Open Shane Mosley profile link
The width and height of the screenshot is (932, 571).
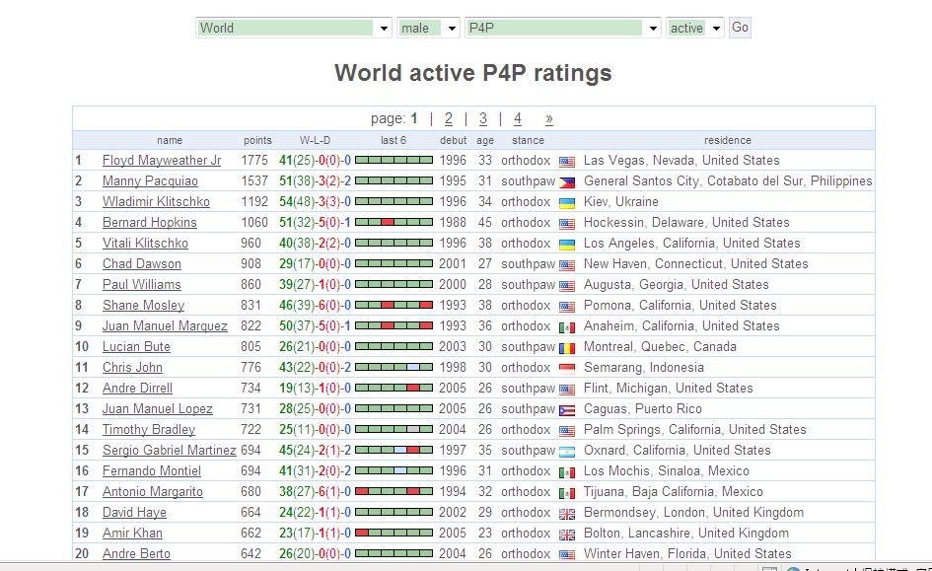(143, 306)
